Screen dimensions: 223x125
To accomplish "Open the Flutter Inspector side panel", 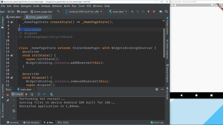I will pyautogui.click(x=167, y=49).
